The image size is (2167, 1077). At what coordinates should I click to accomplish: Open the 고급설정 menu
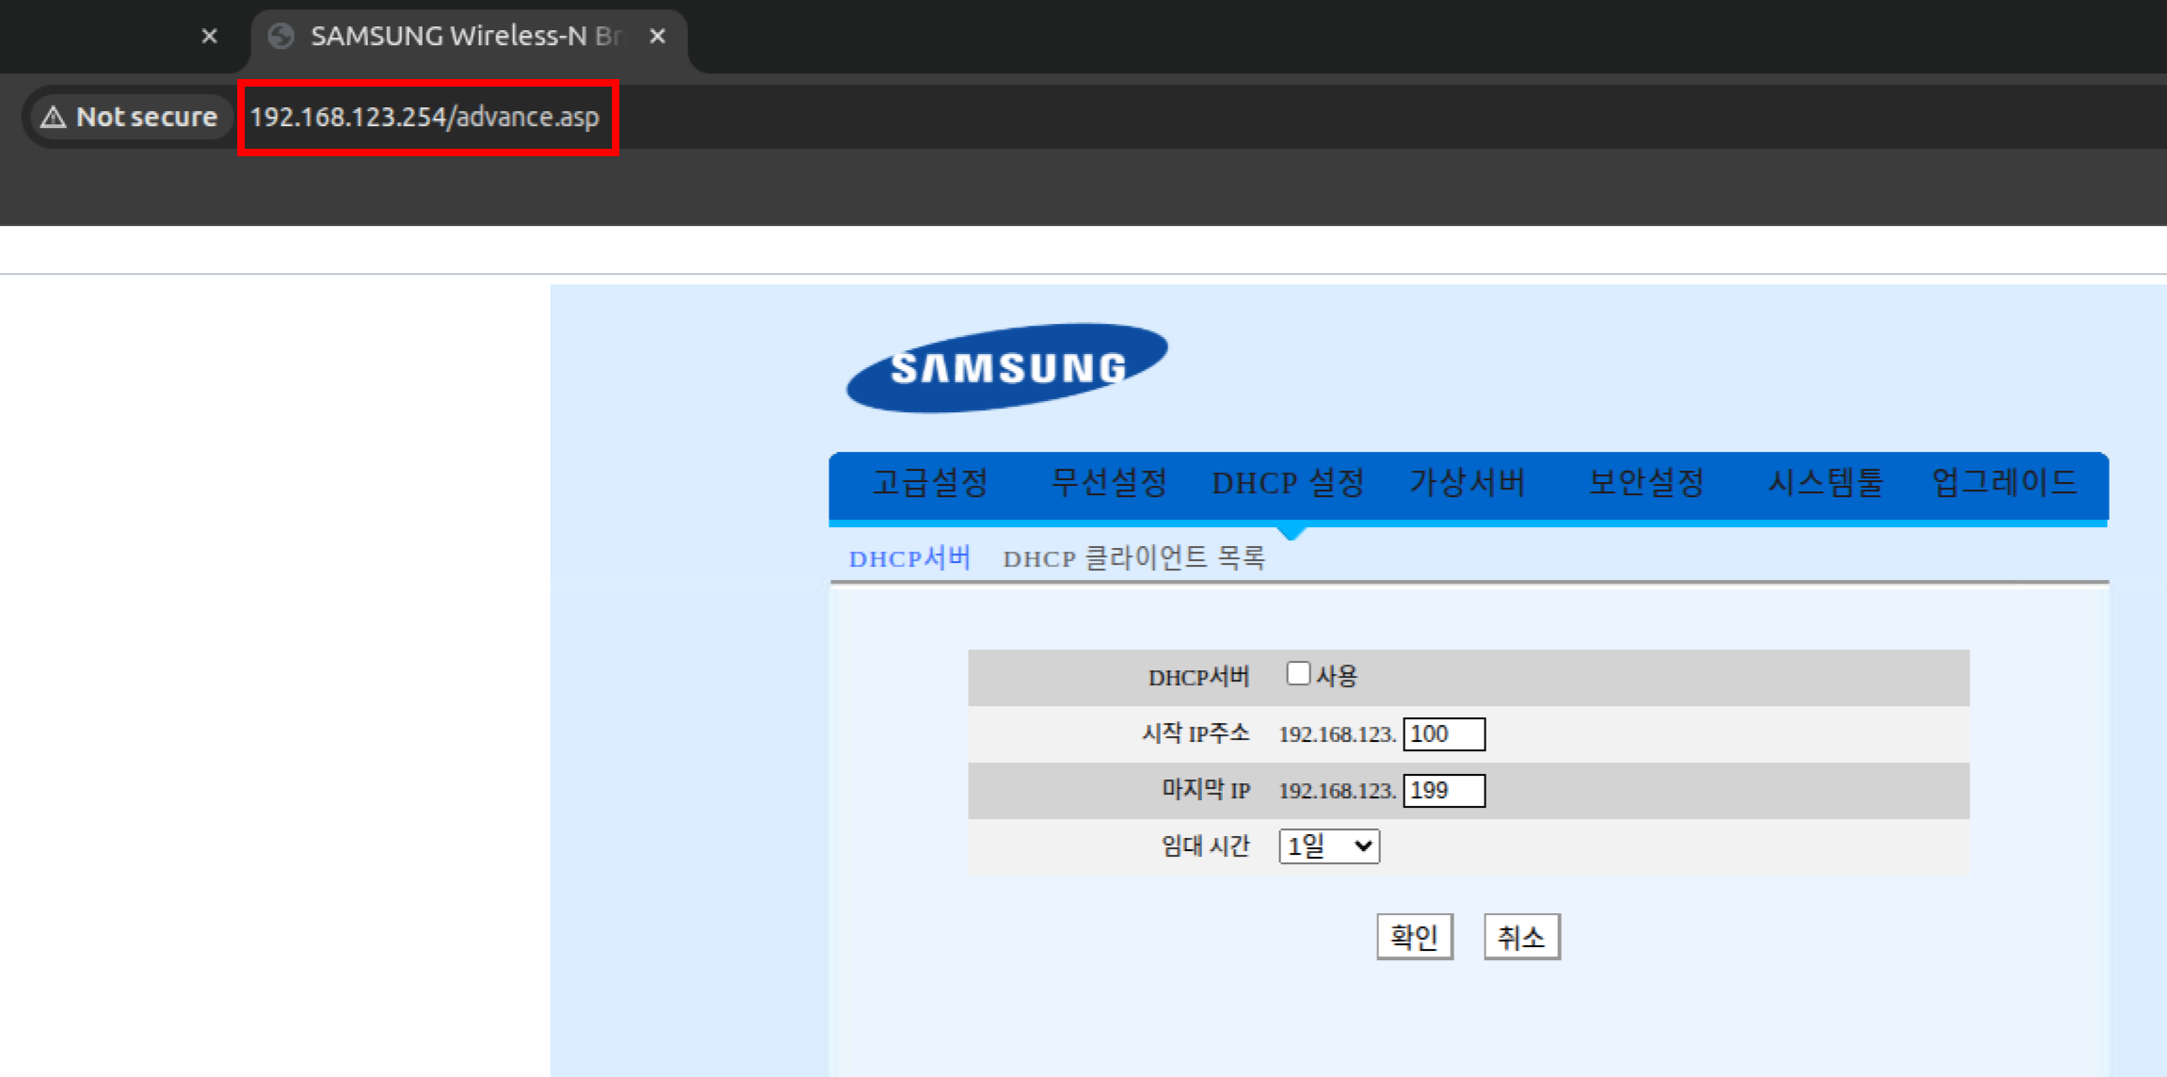[x=929, y=483]
